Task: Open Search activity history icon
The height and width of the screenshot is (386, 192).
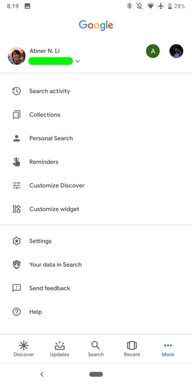Action: [x=16, y=91]
